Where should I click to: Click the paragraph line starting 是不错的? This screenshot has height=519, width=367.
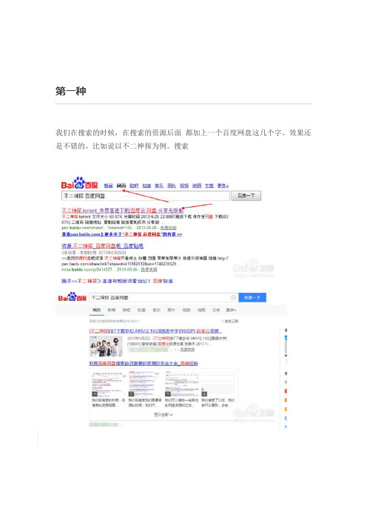point(122,146)
